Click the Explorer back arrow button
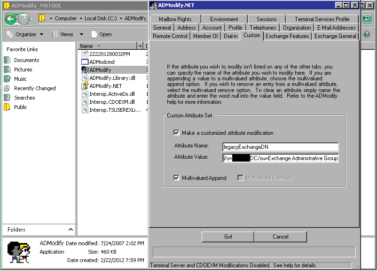The image size is (377, 271). [10, 19]
